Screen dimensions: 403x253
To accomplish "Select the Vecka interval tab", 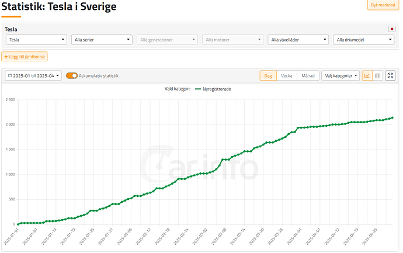I will [x=287, y=75].
